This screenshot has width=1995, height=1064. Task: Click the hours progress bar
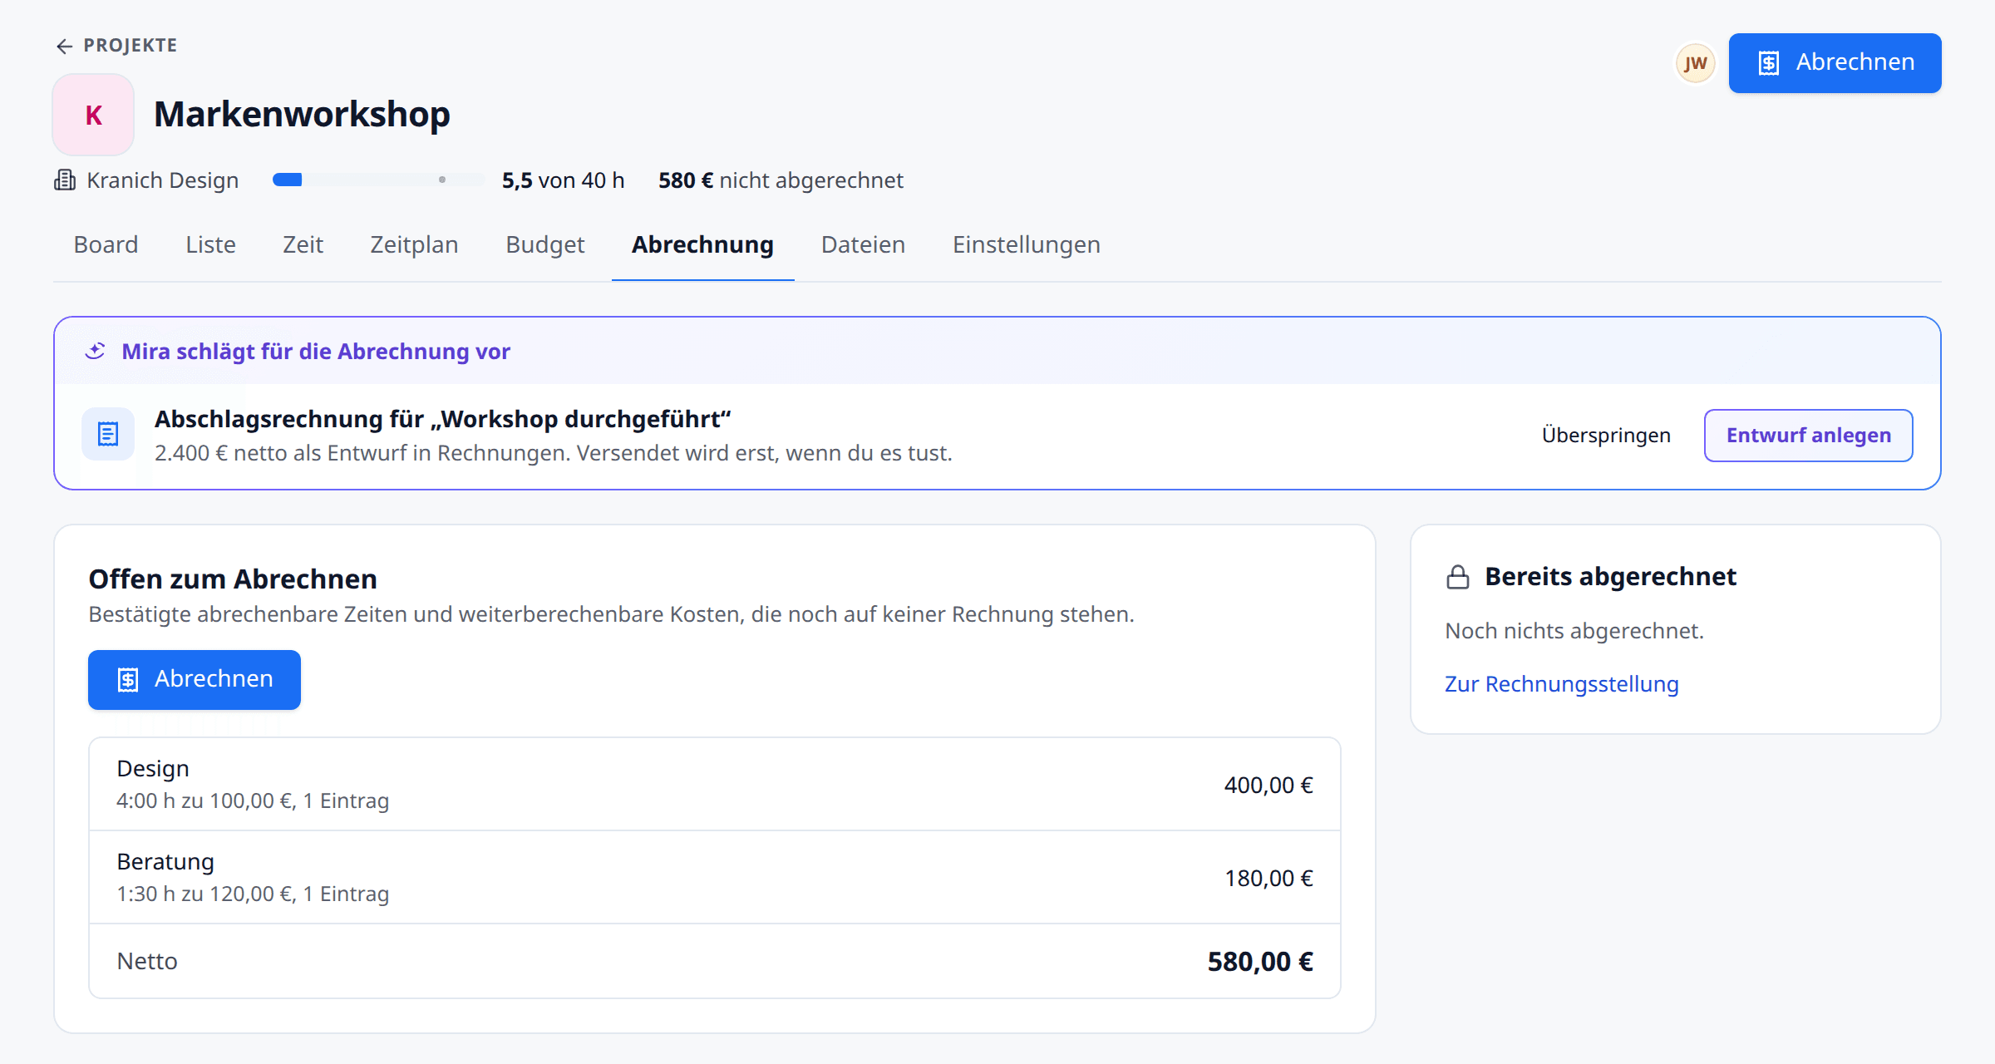click(378, 180)
